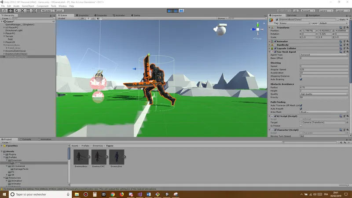Expand PlayerVR in the Hierarchy
This screenshot has width=352, height=198.
click(x=4, y=42)
